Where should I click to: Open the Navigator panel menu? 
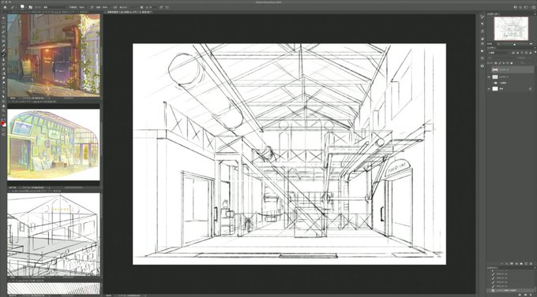(535, 14)
